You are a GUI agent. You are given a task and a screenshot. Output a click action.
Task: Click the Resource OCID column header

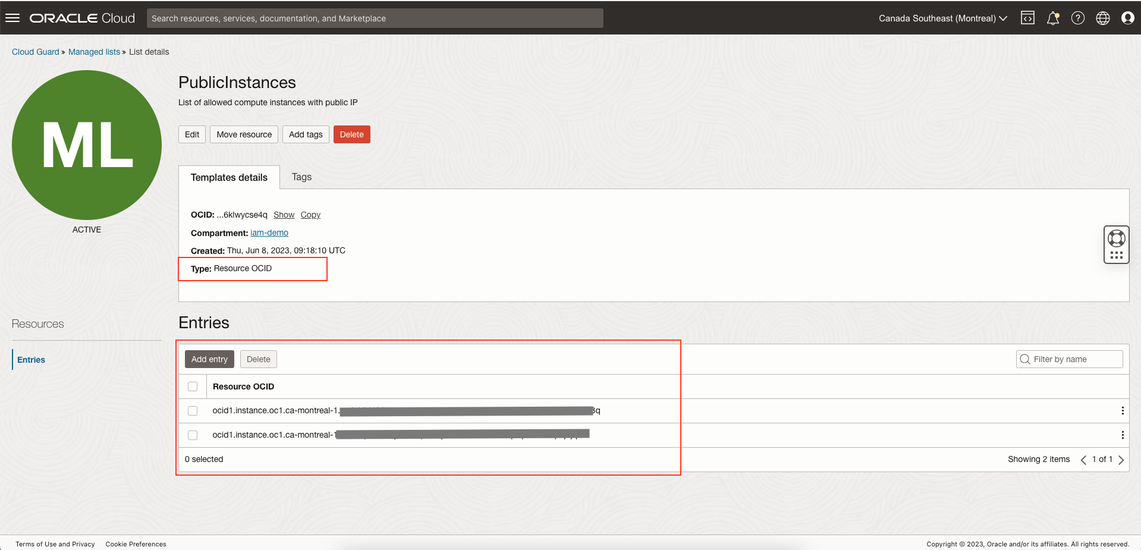point(243,386)
